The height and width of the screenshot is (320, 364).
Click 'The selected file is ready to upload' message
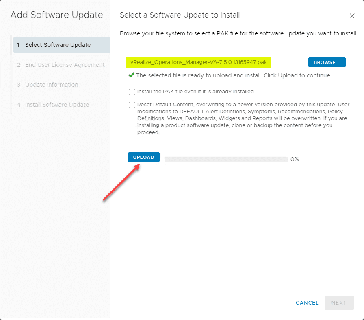tap(234, 75)
